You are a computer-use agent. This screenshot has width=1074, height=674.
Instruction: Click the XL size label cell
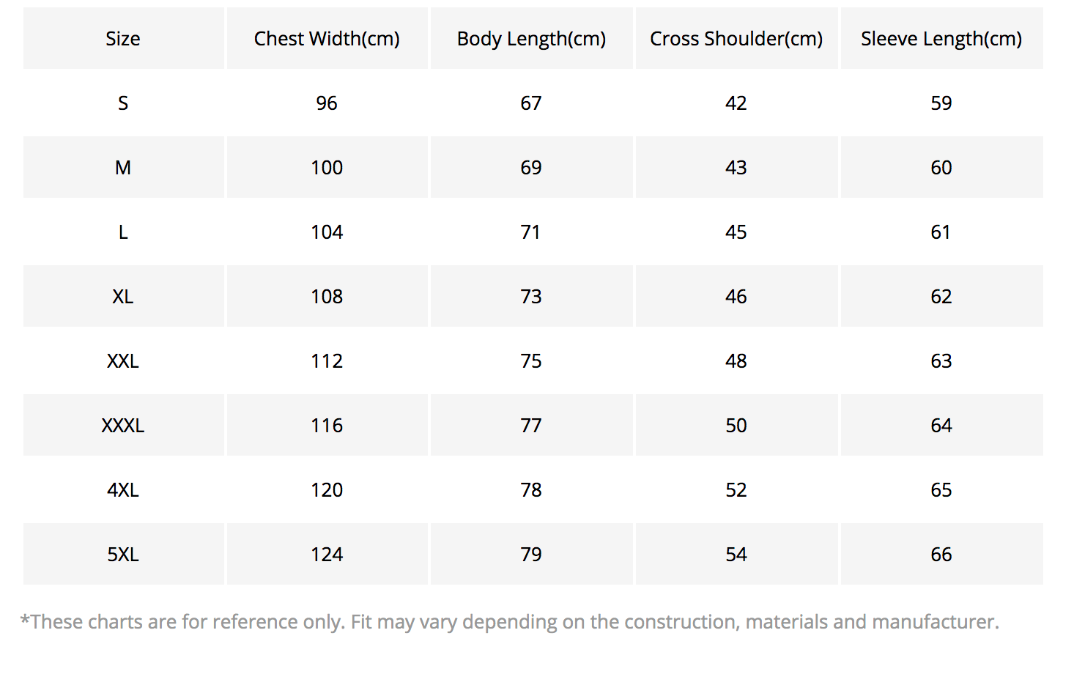point(123,297)
